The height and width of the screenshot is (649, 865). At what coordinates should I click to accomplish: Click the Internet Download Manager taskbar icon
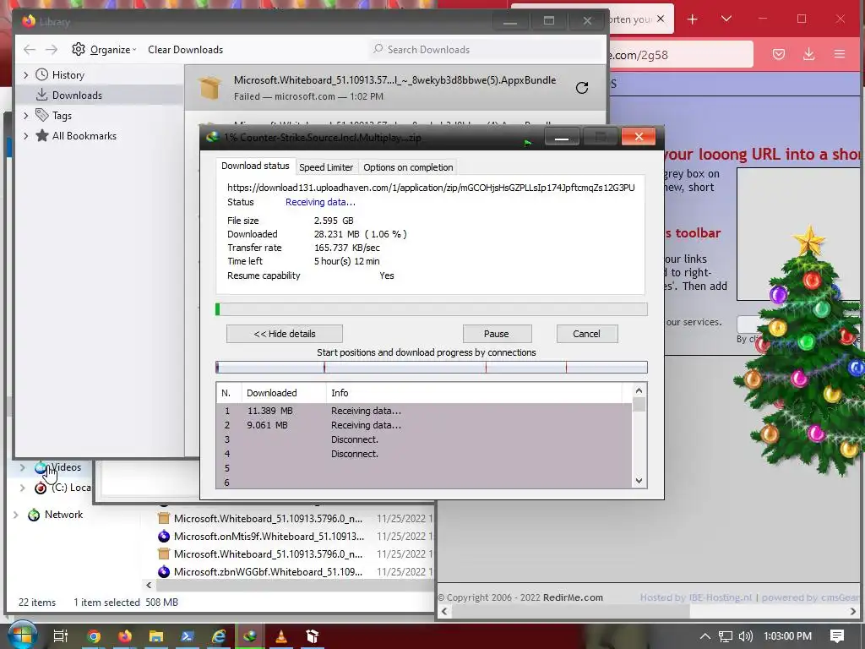tap(250, 636)
